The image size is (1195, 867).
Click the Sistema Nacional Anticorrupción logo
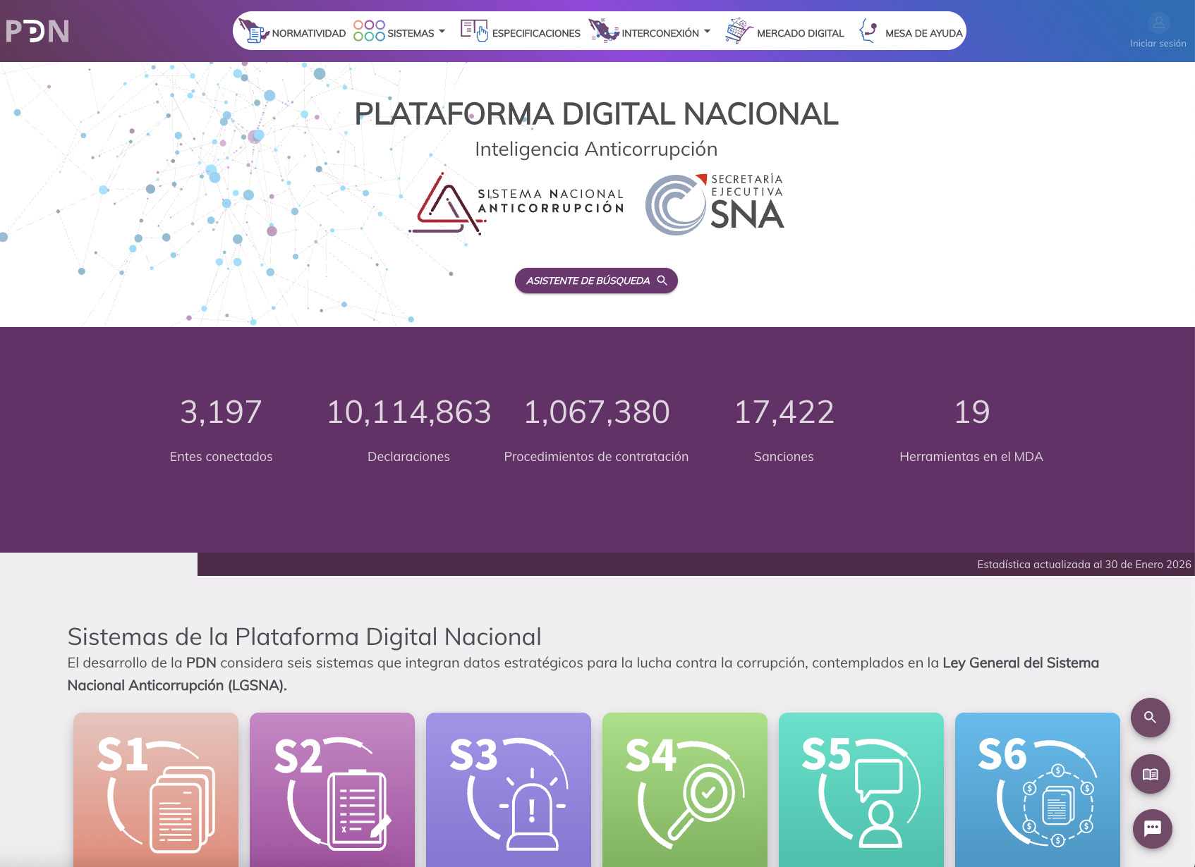tap(517, 204)
